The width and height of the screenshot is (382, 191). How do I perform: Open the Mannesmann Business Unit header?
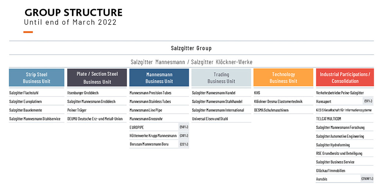[x=159, y=78]
